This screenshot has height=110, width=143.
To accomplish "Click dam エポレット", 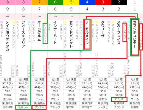I will point(1,30).
